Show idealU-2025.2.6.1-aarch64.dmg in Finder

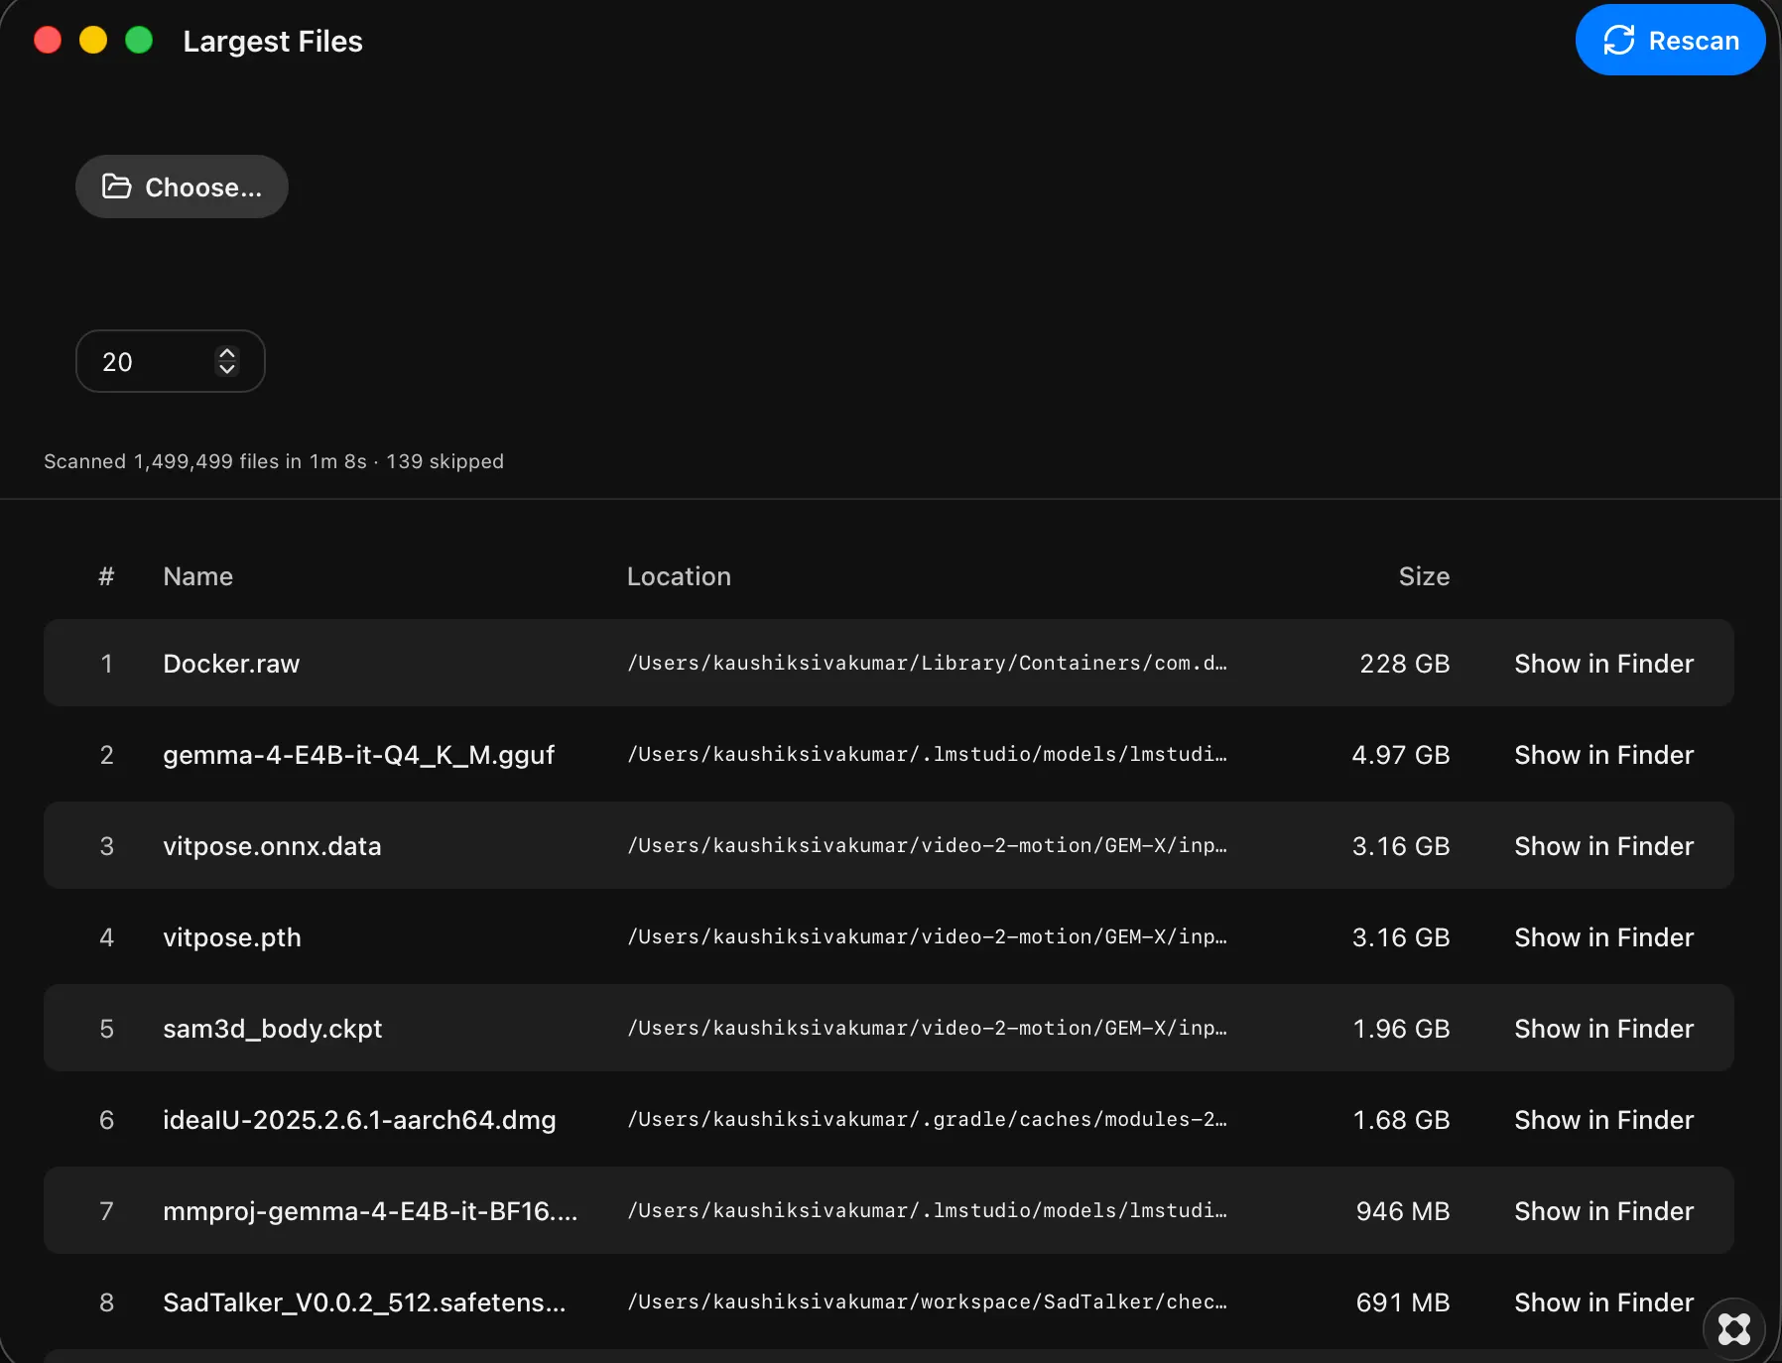[1603, 1120]
